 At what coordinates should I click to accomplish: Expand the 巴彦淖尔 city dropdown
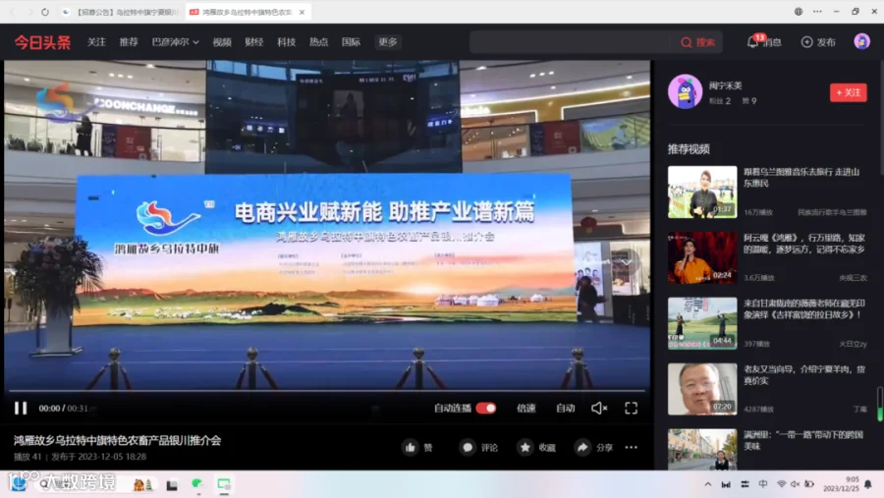176,42
